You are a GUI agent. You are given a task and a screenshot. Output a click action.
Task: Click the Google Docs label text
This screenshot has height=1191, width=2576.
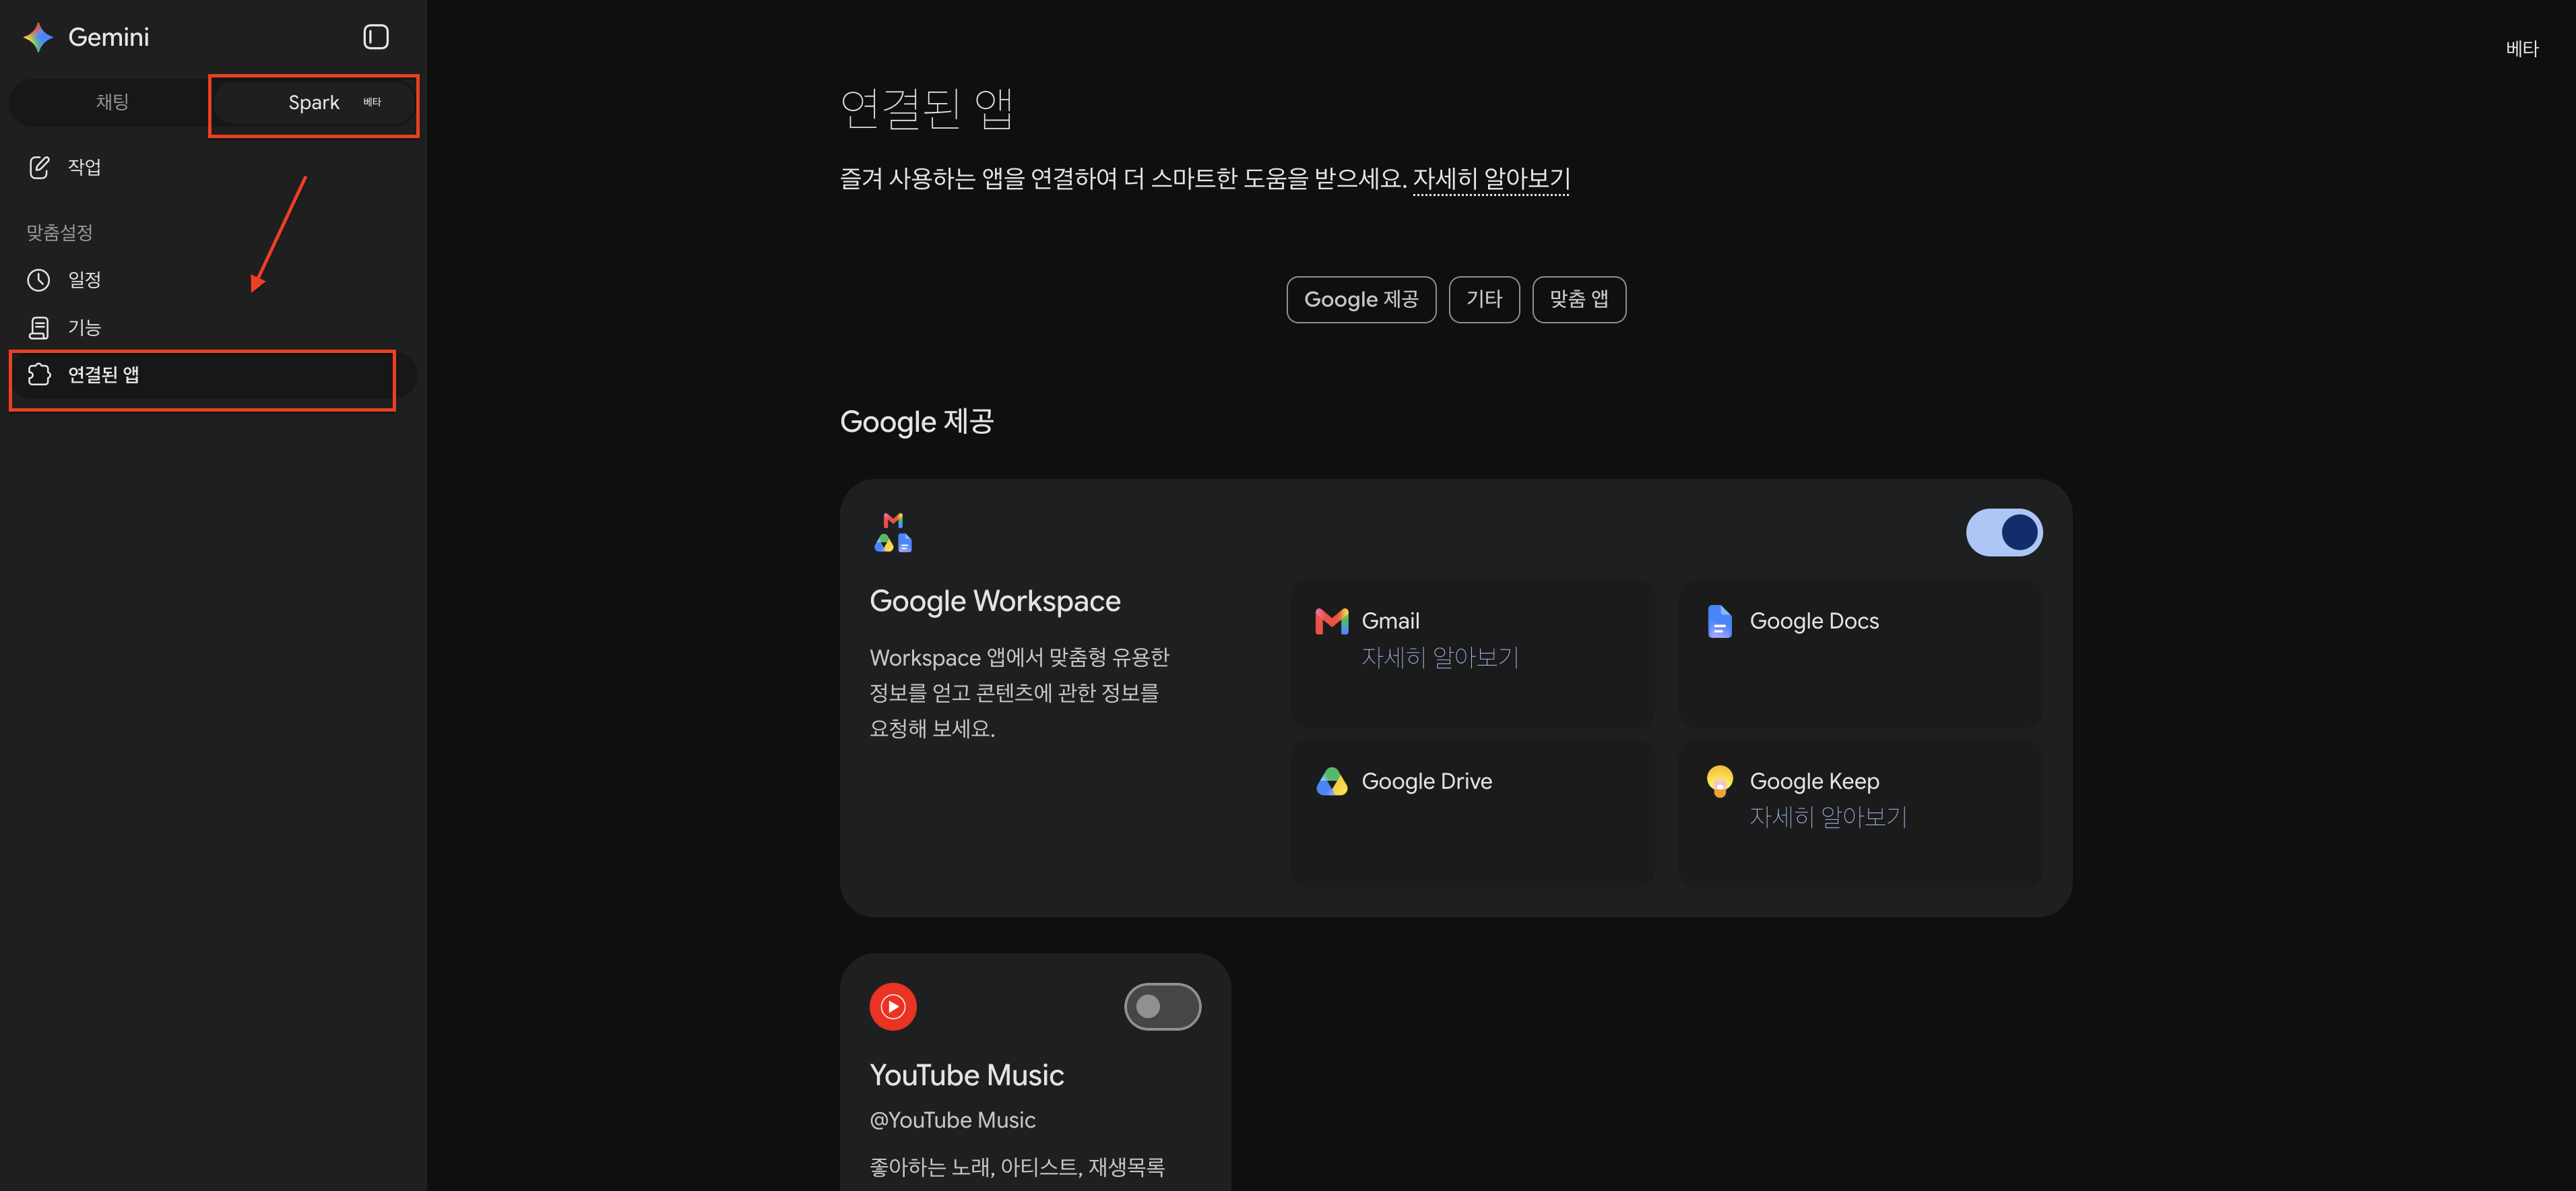(x=1814, y=621)
